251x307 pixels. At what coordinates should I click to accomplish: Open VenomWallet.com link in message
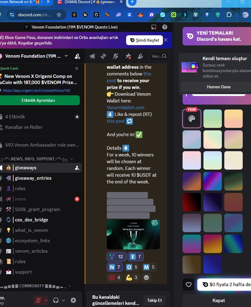pos(125,107)
